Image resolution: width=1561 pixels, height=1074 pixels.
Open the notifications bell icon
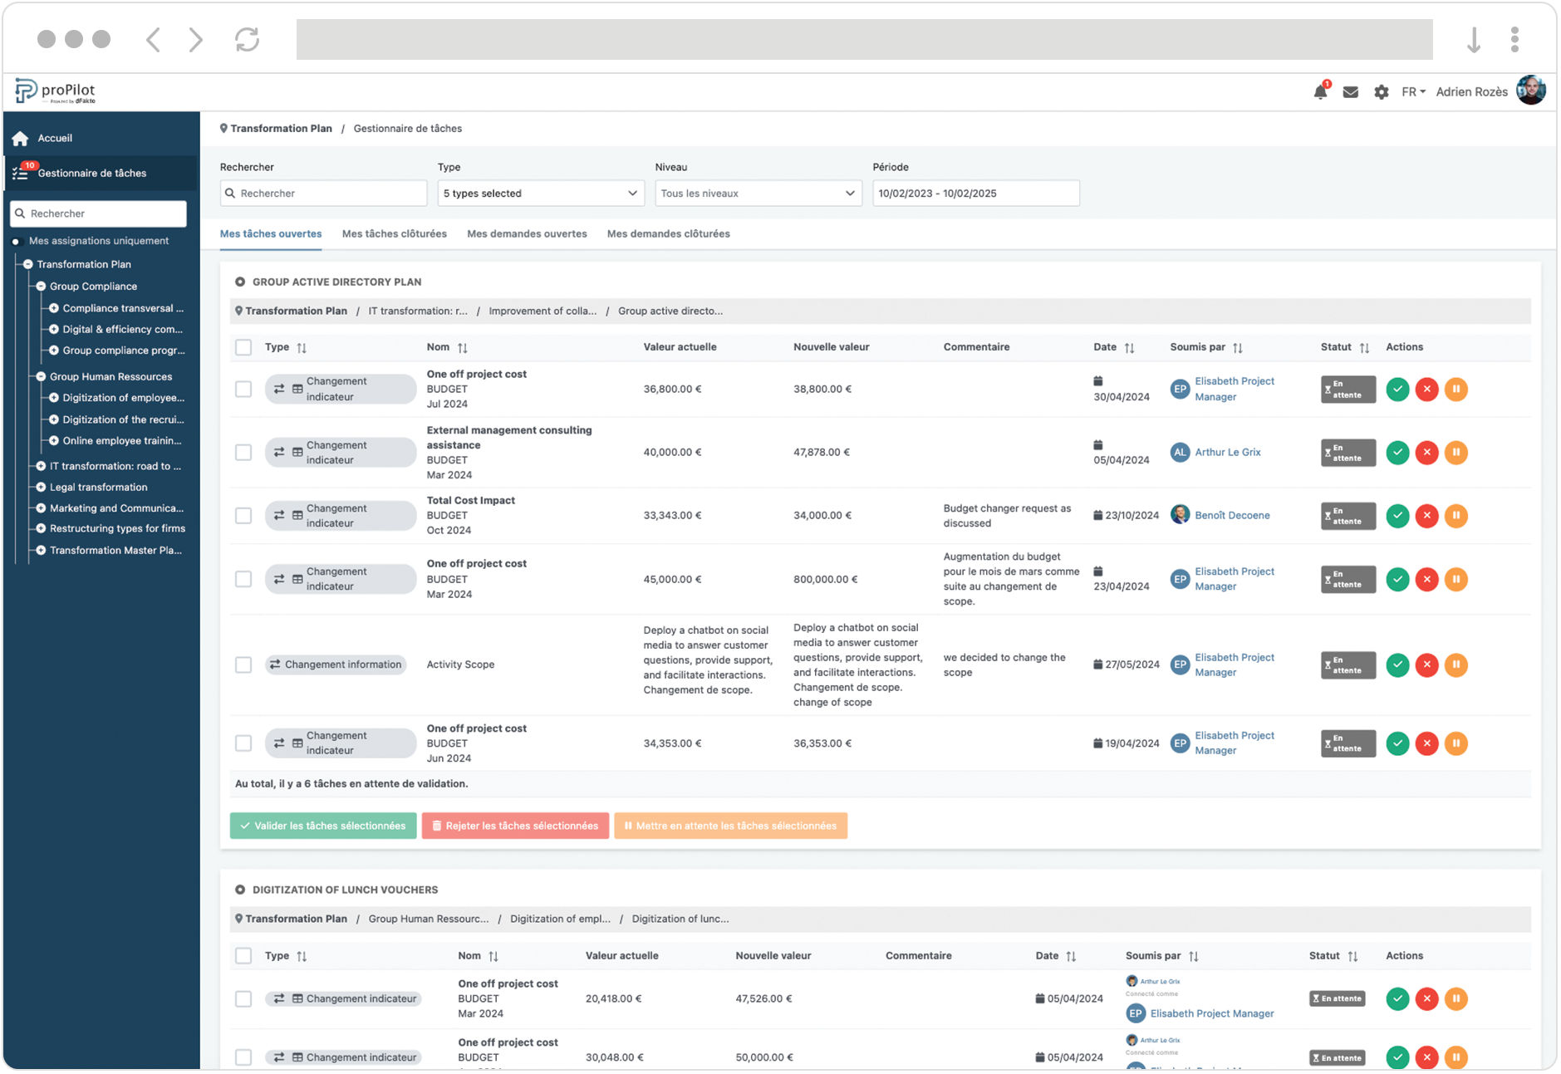(x=1320, y=92)
